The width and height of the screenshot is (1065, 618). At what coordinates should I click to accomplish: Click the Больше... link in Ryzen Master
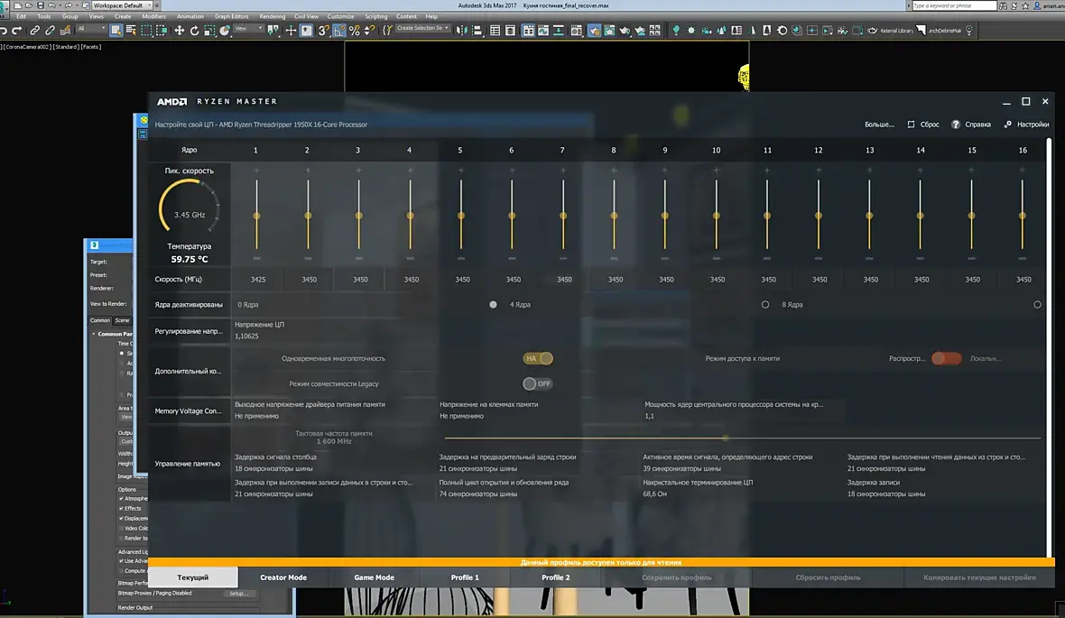tap(880, 125)
